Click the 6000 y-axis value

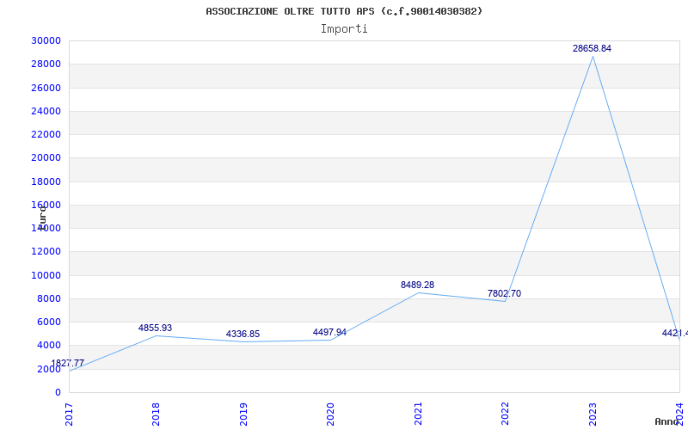coord(49,322)
